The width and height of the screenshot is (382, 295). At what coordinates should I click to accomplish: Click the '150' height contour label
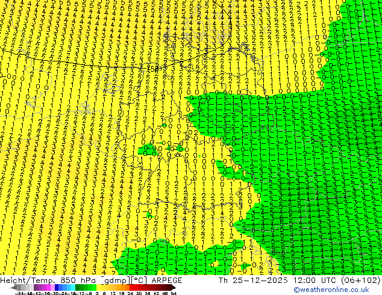click(x=152, y=69)
